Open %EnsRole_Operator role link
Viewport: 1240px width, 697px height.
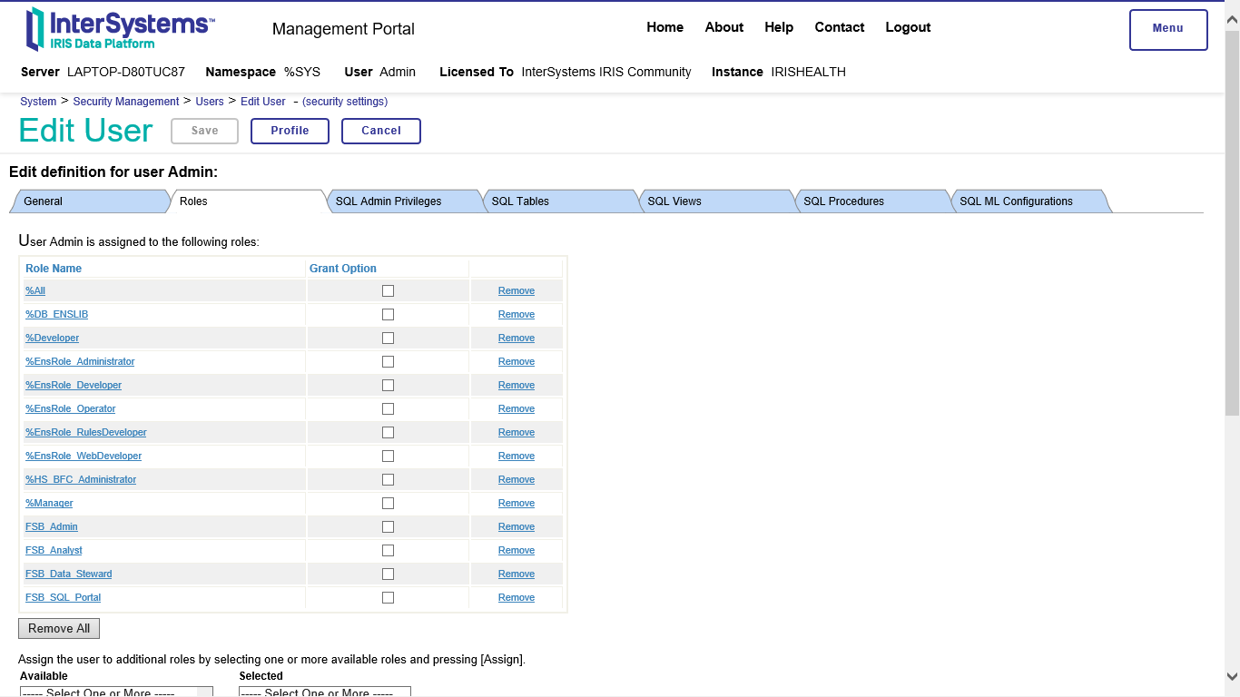click(71, 408)
